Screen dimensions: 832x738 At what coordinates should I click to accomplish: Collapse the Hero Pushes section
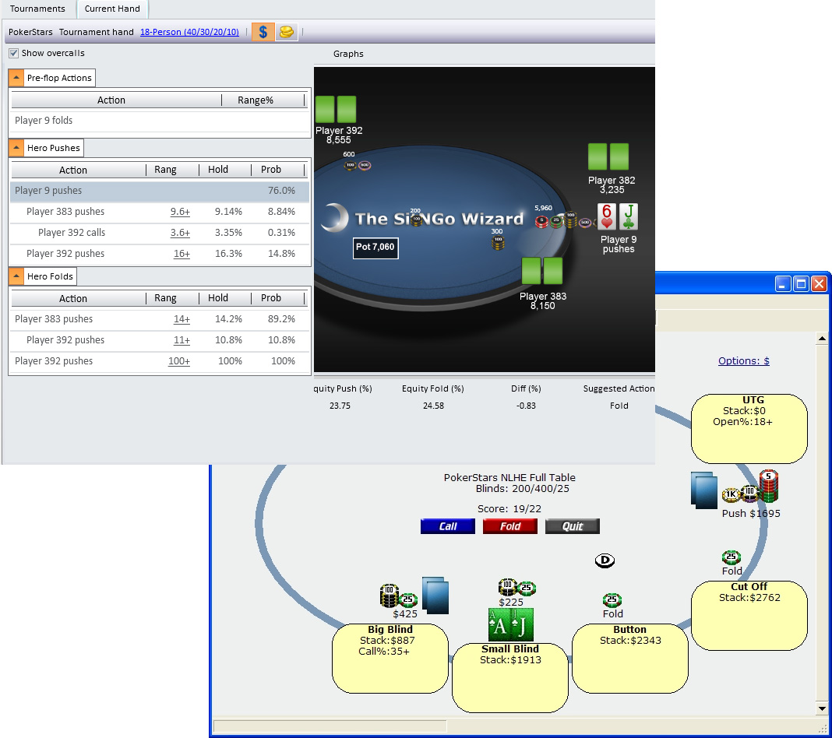[x=16, y=148]
